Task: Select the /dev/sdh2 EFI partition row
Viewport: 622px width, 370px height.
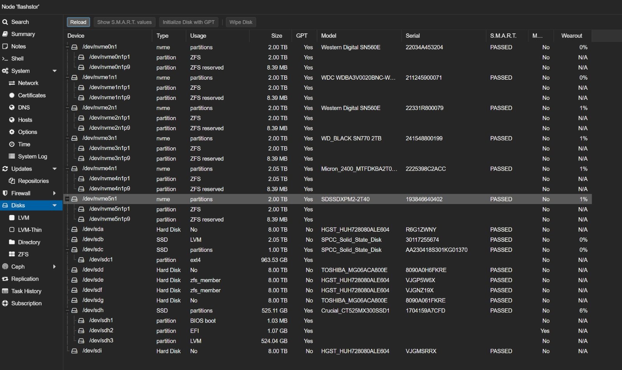Action: (x=327, y=331)
